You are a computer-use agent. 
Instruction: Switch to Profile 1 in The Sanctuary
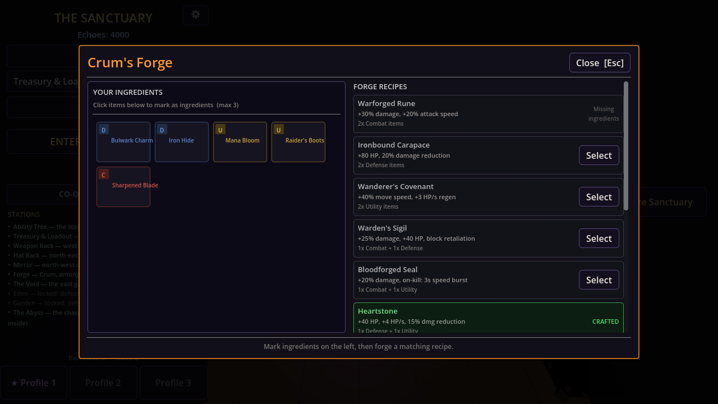pyautogui.click(x=34, y=383)
